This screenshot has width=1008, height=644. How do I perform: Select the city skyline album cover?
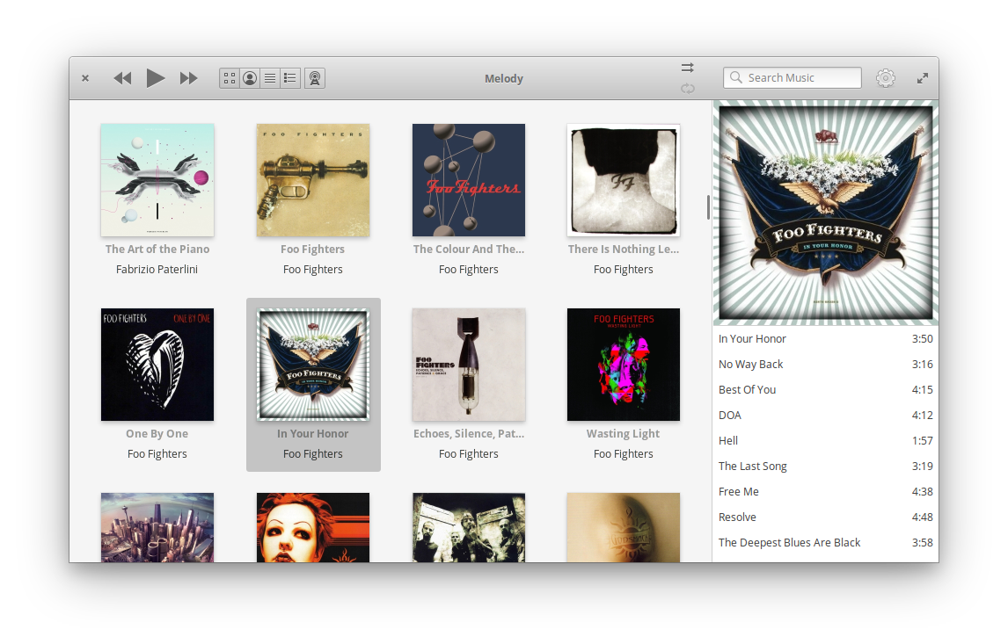[157, 528]
